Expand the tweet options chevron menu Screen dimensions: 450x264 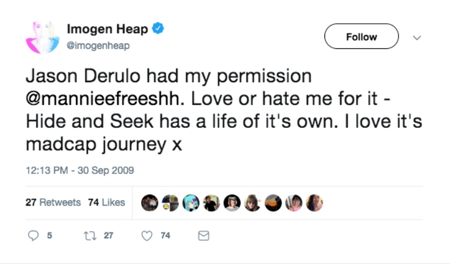[x=417, y=37]
